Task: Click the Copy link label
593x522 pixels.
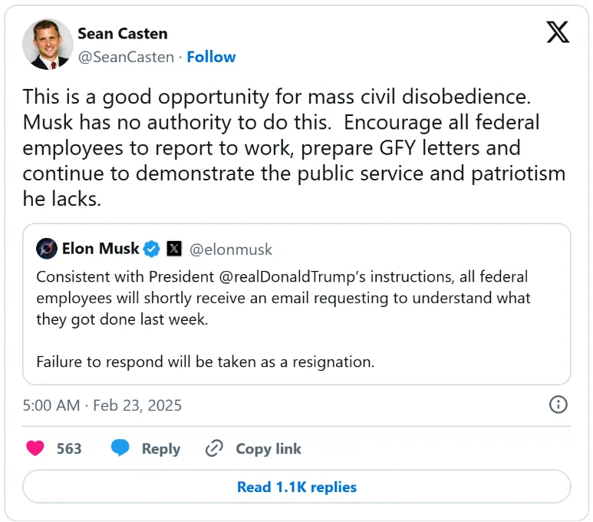Action: (268, 449)
